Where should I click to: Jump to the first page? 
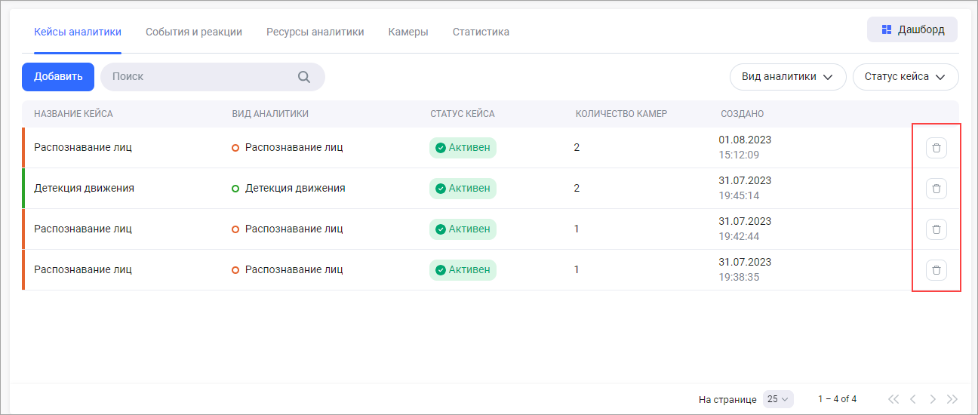pyautogui.click(x=893, y=399)
